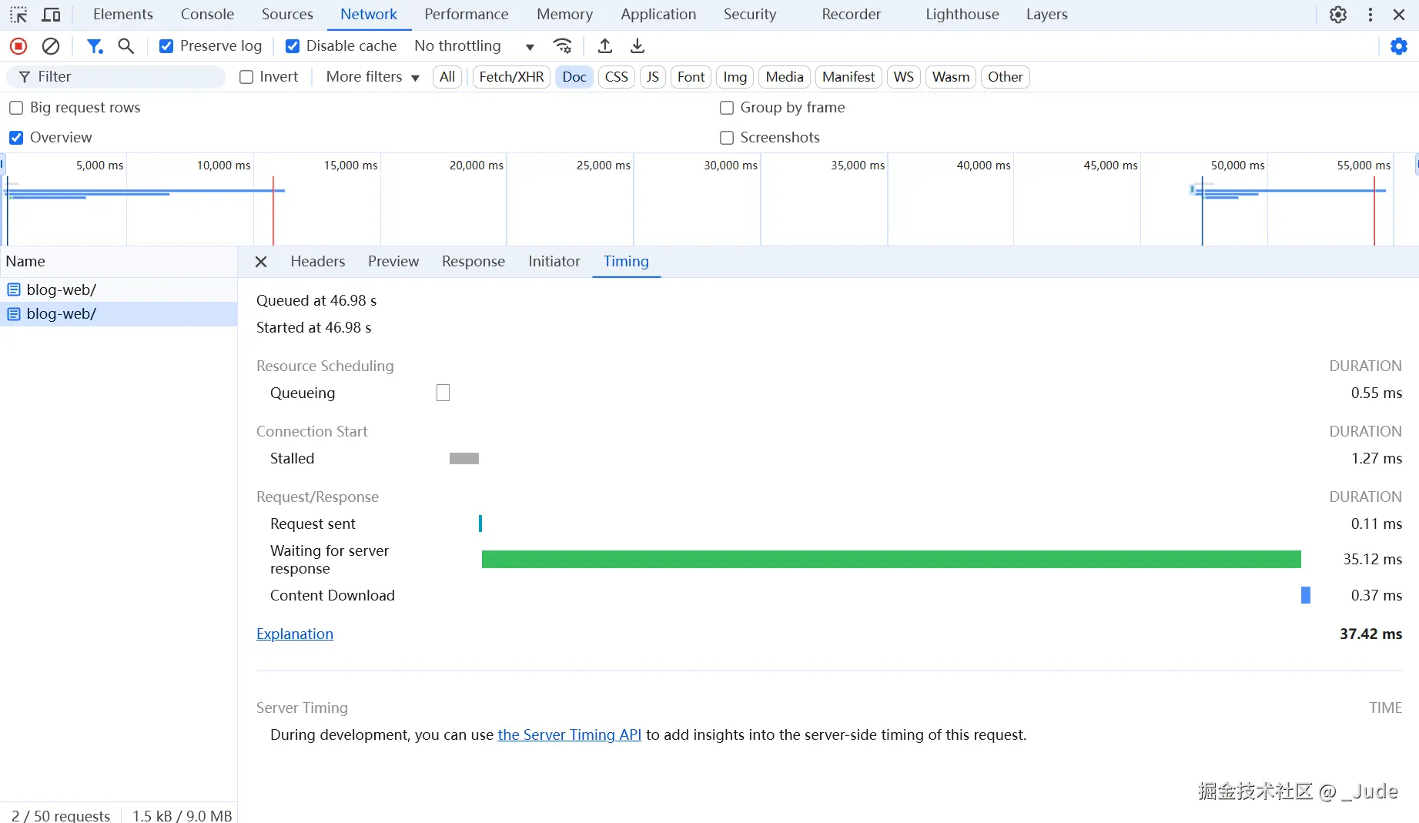Show the request Initiator tab
1419x823 pixels.
(554, 262)
